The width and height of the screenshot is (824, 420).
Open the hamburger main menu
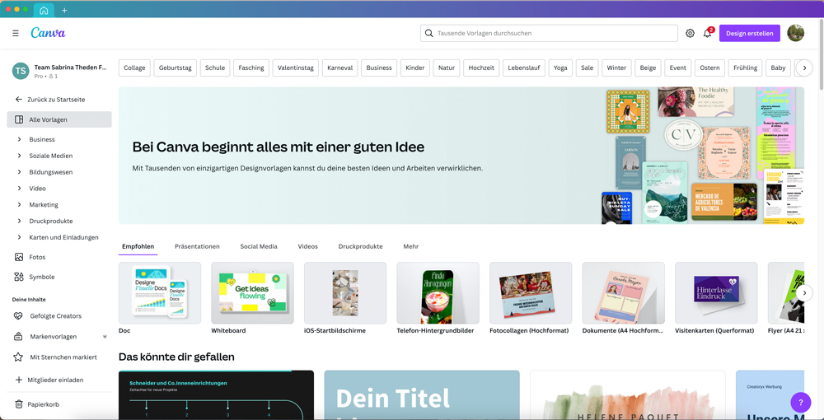point(15,34)
